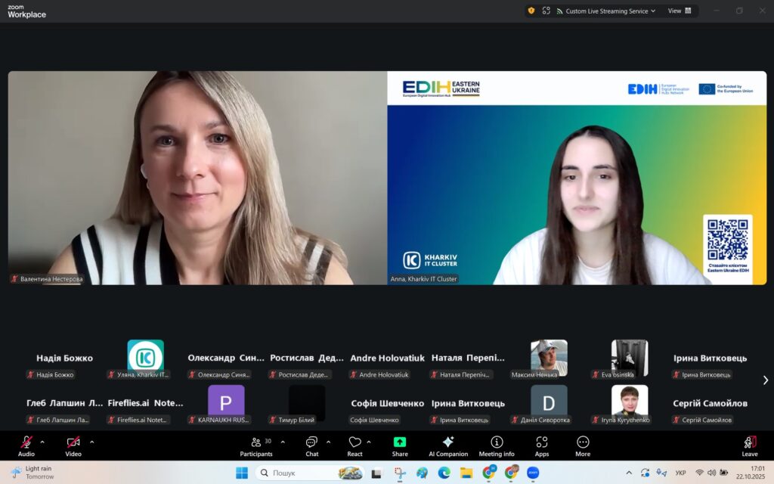Unmute the microphone with the Audio button
Screen dimensions: 774x484
click(x=26, y=442)
